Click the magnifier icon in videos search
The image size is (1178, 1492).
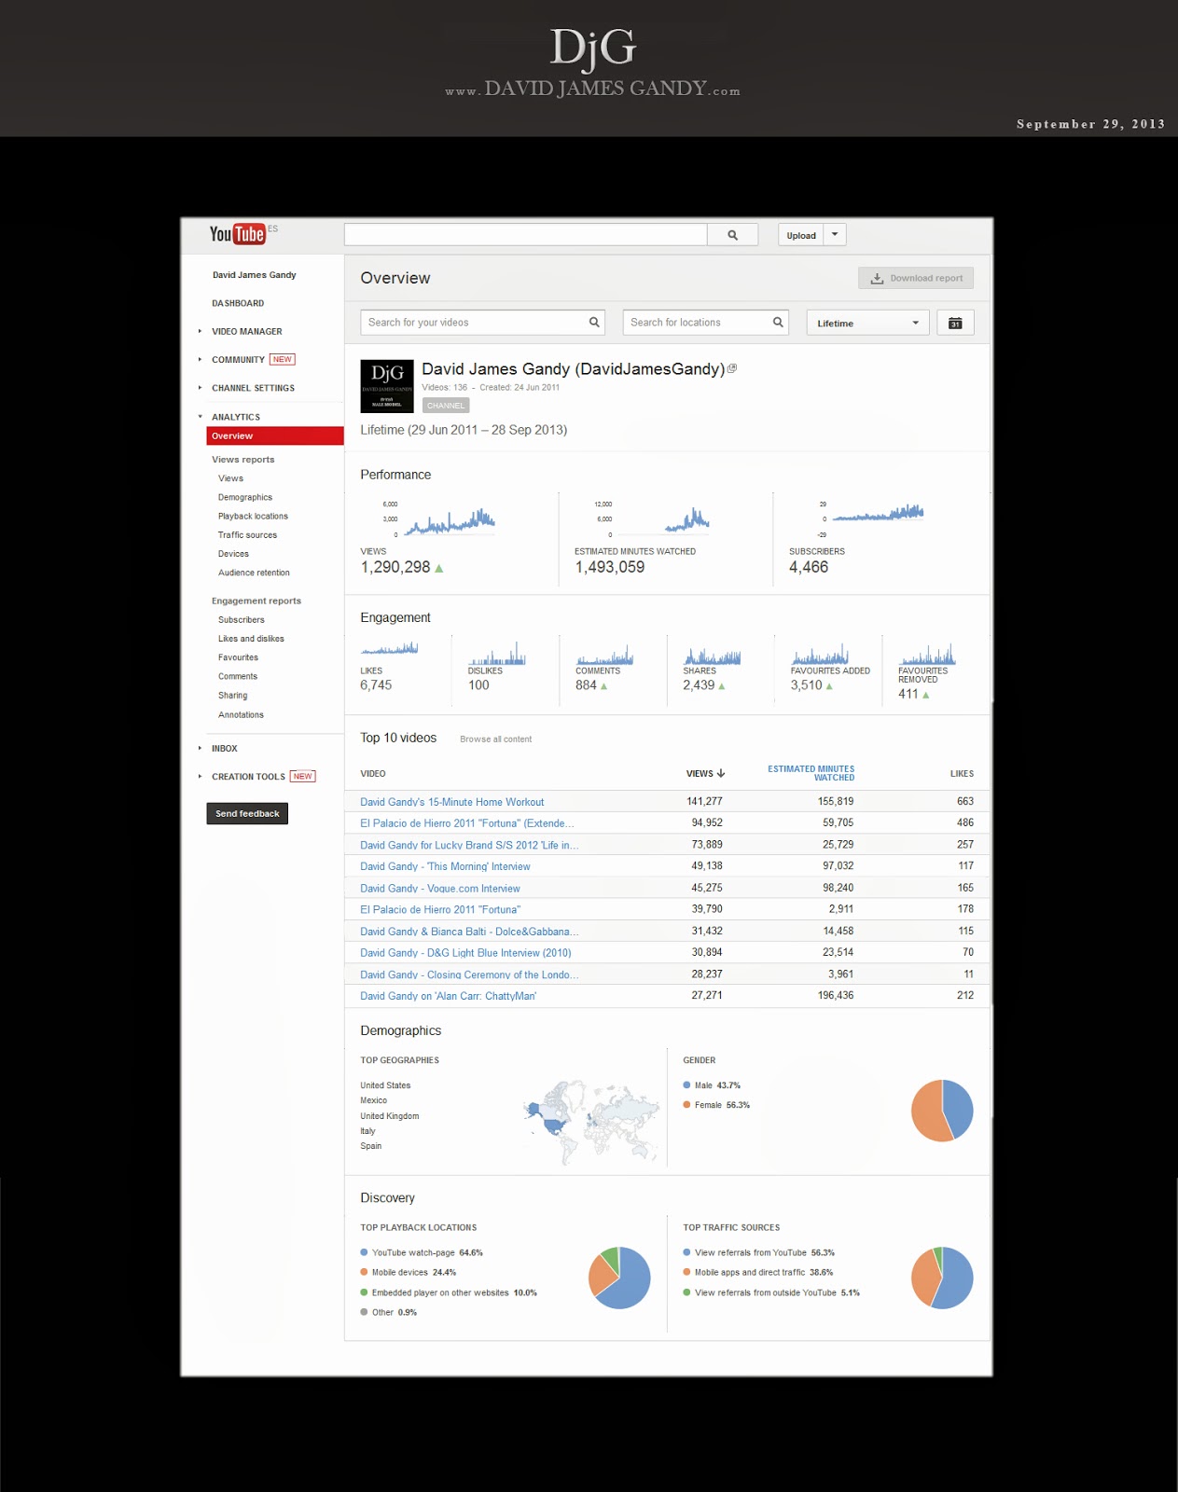point(594,323)
